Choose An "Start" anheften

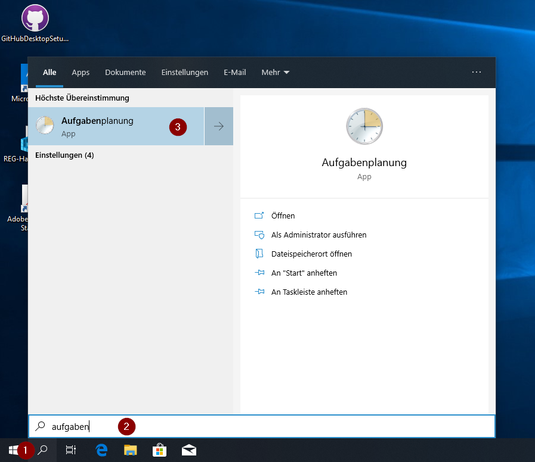304,273
